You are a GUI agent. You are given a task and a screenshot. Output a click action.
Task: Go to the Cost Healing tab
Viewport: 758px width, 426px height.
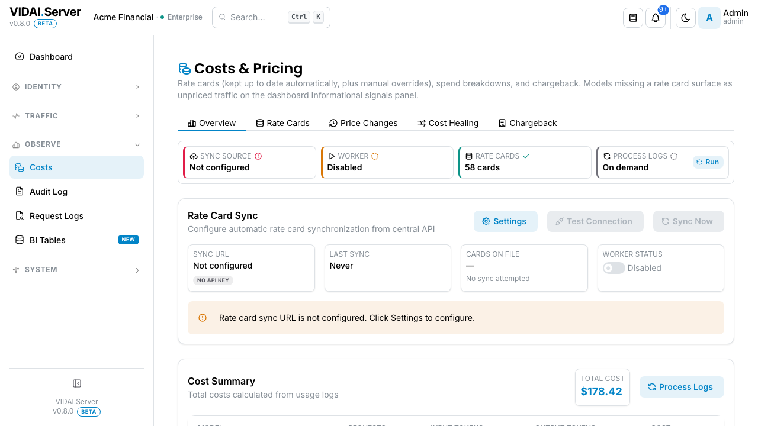tap(448, 123)
